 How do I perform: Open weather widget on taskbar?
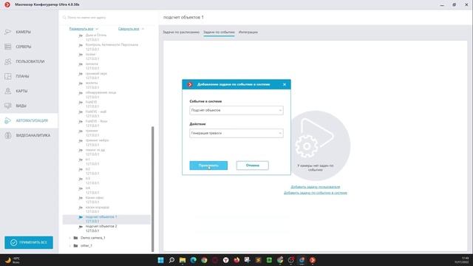(13, 260)
